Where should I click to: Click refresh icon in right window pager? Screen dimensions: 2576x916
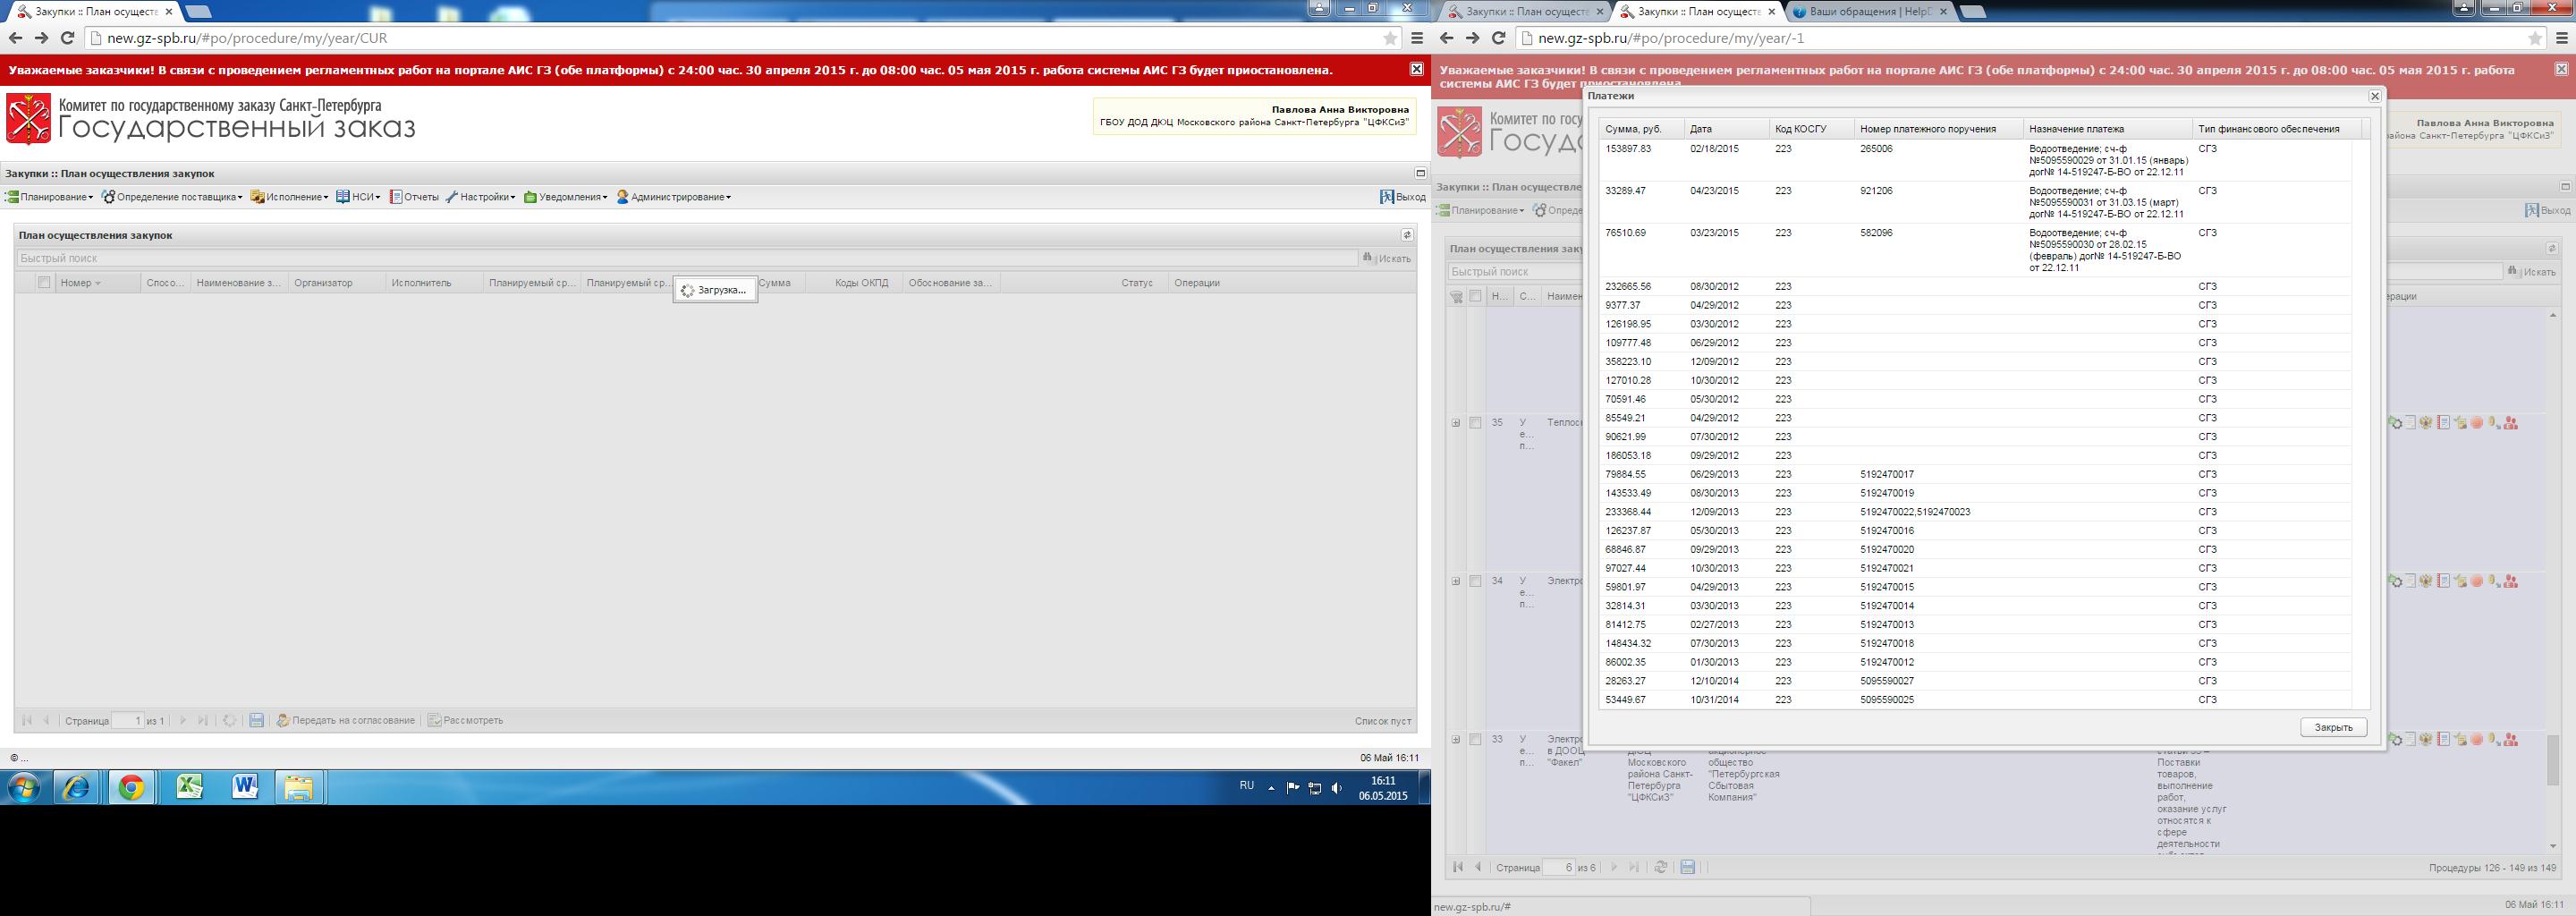coord(1661,867)
